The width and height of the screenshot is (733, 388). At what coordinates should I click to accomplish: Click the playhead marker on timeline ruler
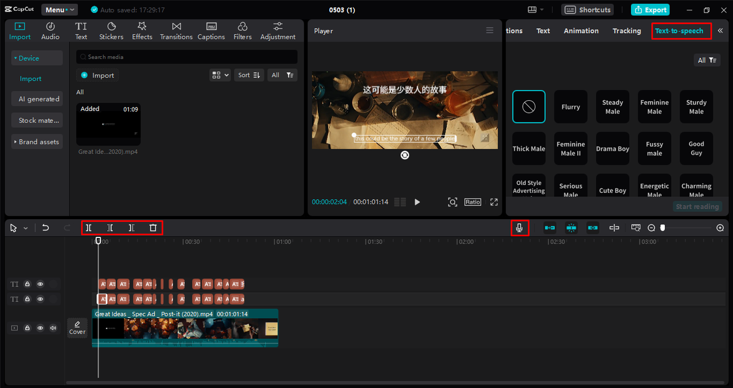(98, 241)
